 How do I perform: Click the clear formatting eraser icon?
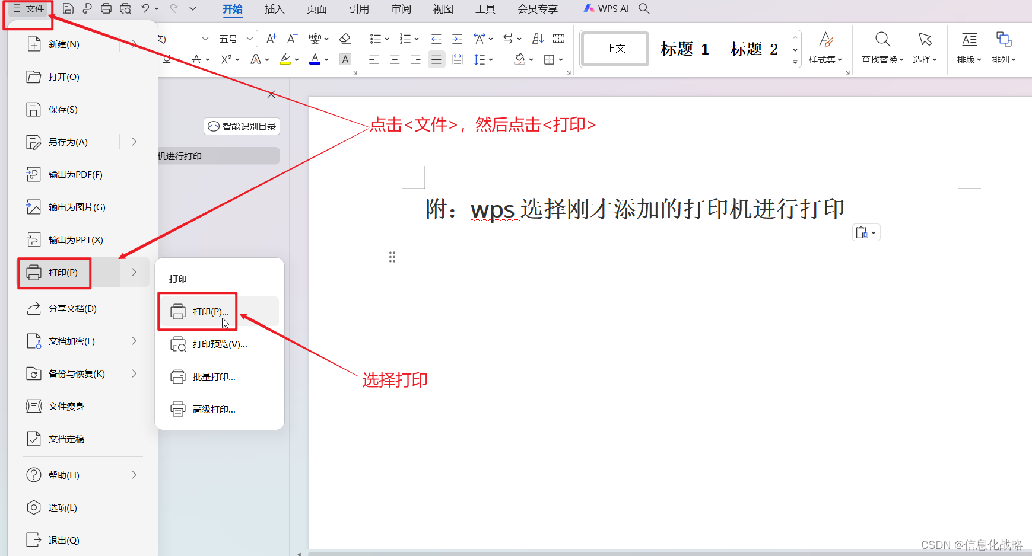click(345, 39)
